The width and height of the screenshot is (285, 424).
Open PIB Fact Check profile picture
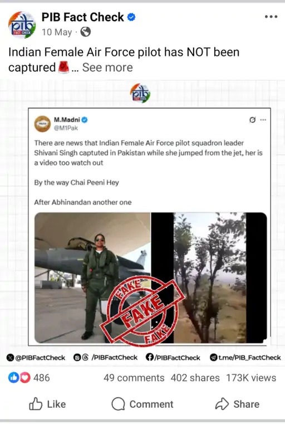click(x=22, y=25)
